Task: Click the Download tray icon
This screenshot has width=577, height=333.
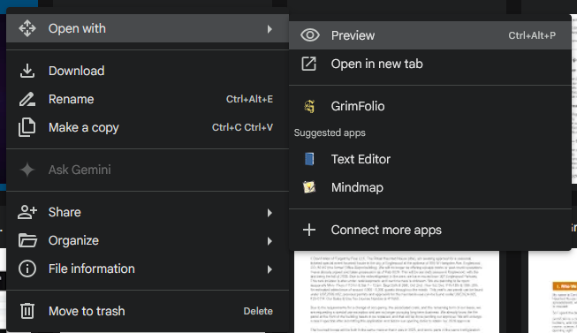Action: (x=27, y=71)
